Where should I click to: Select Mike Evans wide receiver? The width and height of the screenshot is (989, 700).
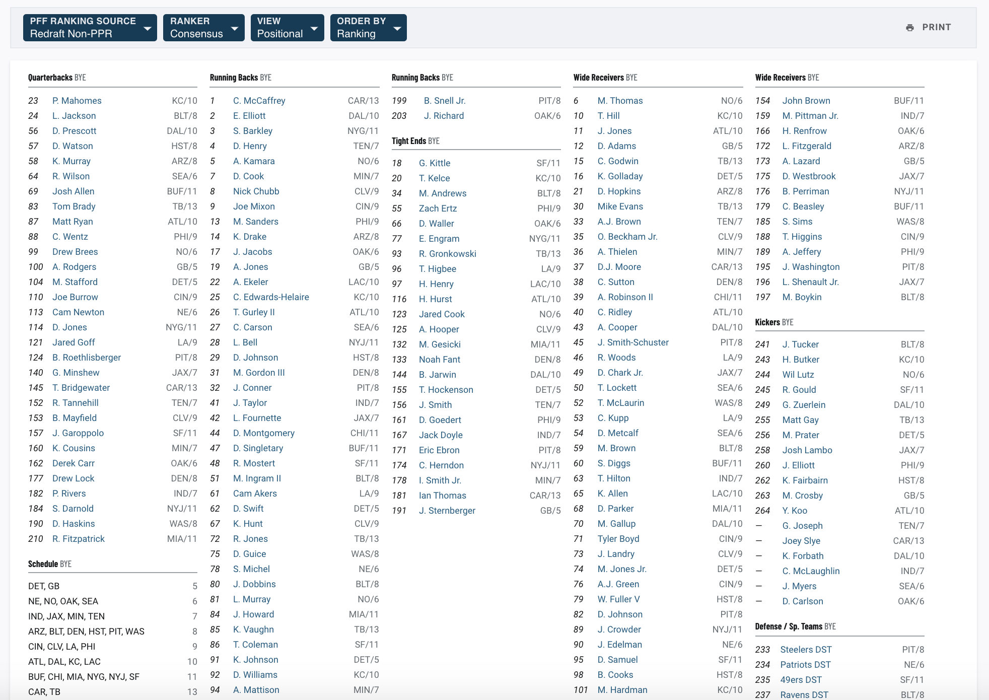pos(620,206)
